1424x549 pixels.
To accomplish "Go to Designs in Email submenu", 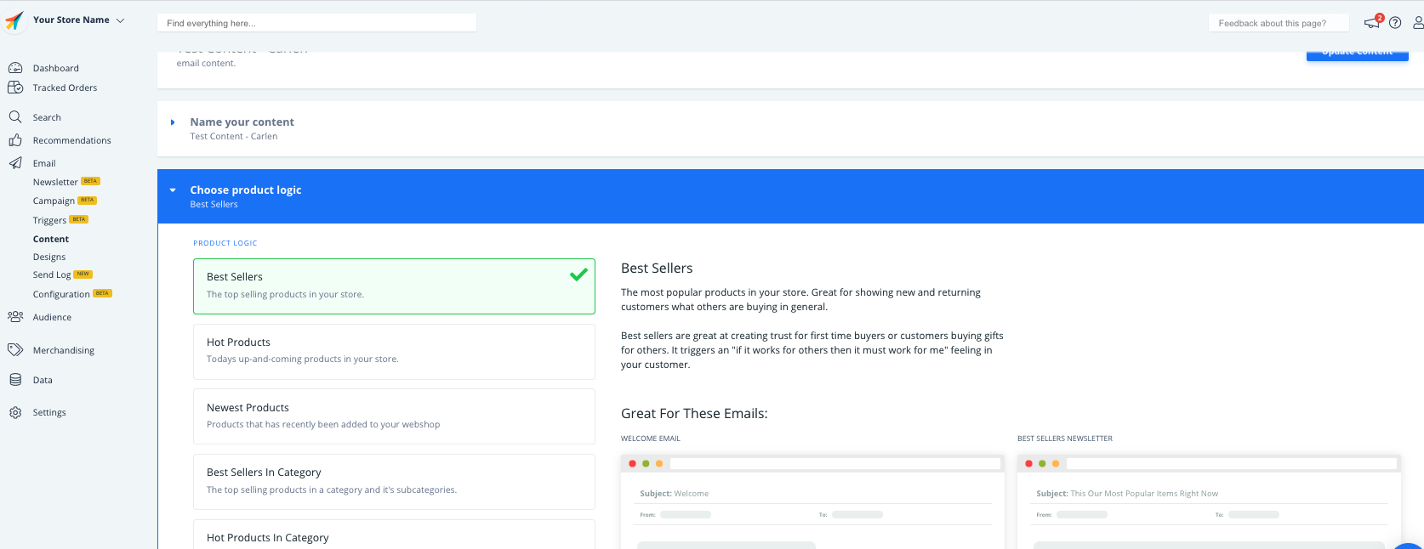I will pos(49,257).
